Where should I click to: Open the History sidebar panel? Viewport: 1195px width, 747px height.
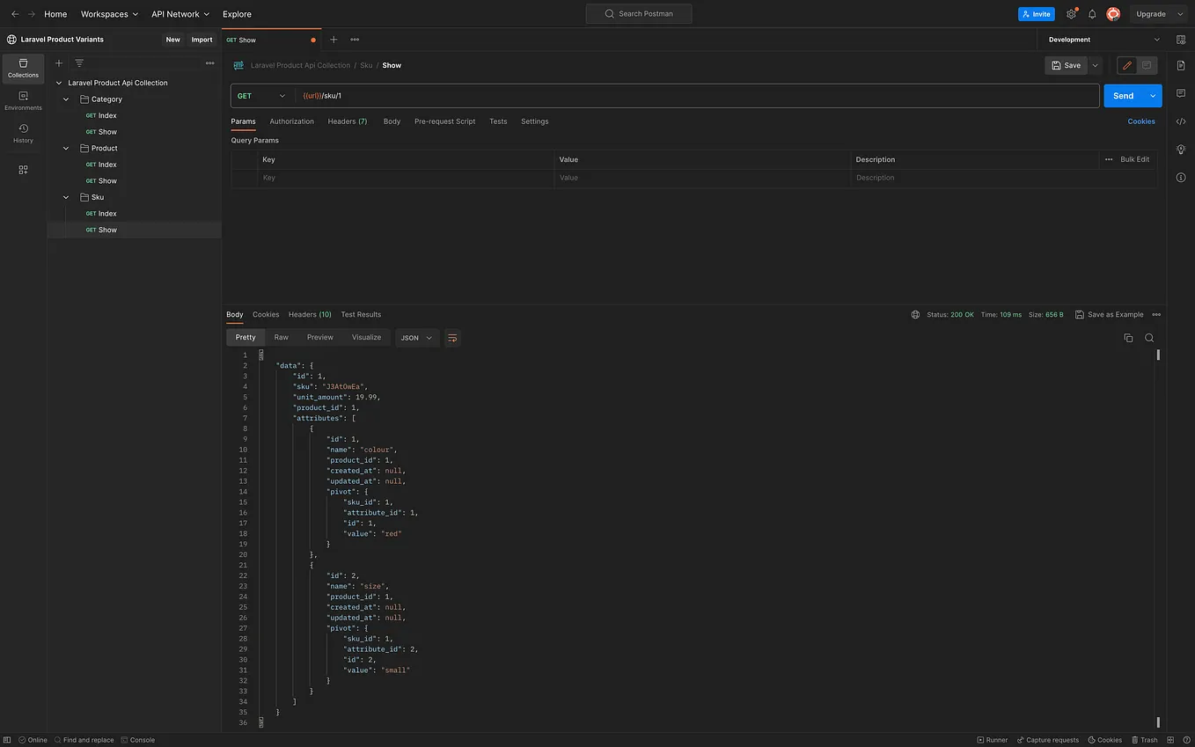pos(22,134)
